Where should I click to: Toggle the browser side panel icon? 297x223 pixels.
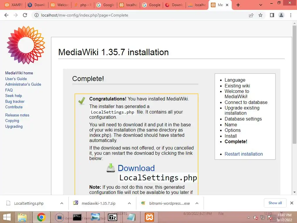272,15
